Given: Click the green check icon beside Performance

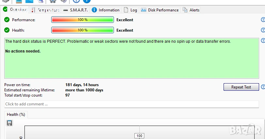Looking at the screenshot, I should pyautogui.click(x=7, y=20).
